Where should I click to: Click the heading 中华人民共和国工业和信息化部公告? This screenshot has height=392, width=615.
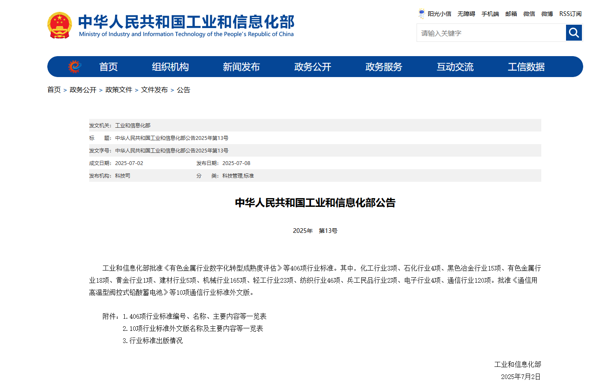click(x=315, y=203)
